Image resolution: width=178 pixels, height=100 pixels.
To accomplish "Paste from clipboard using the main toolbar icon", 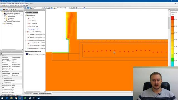I will [x=13, y=5].
